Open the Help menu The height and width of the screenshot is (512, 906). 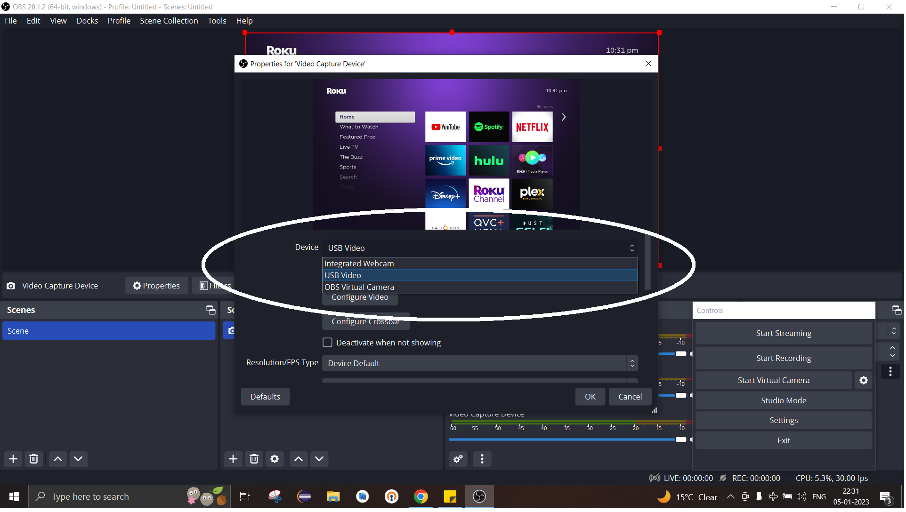coord(245,21)
